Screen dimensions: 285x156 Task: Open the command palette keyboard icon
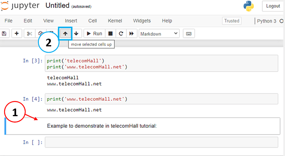click(x=189, y=34)
